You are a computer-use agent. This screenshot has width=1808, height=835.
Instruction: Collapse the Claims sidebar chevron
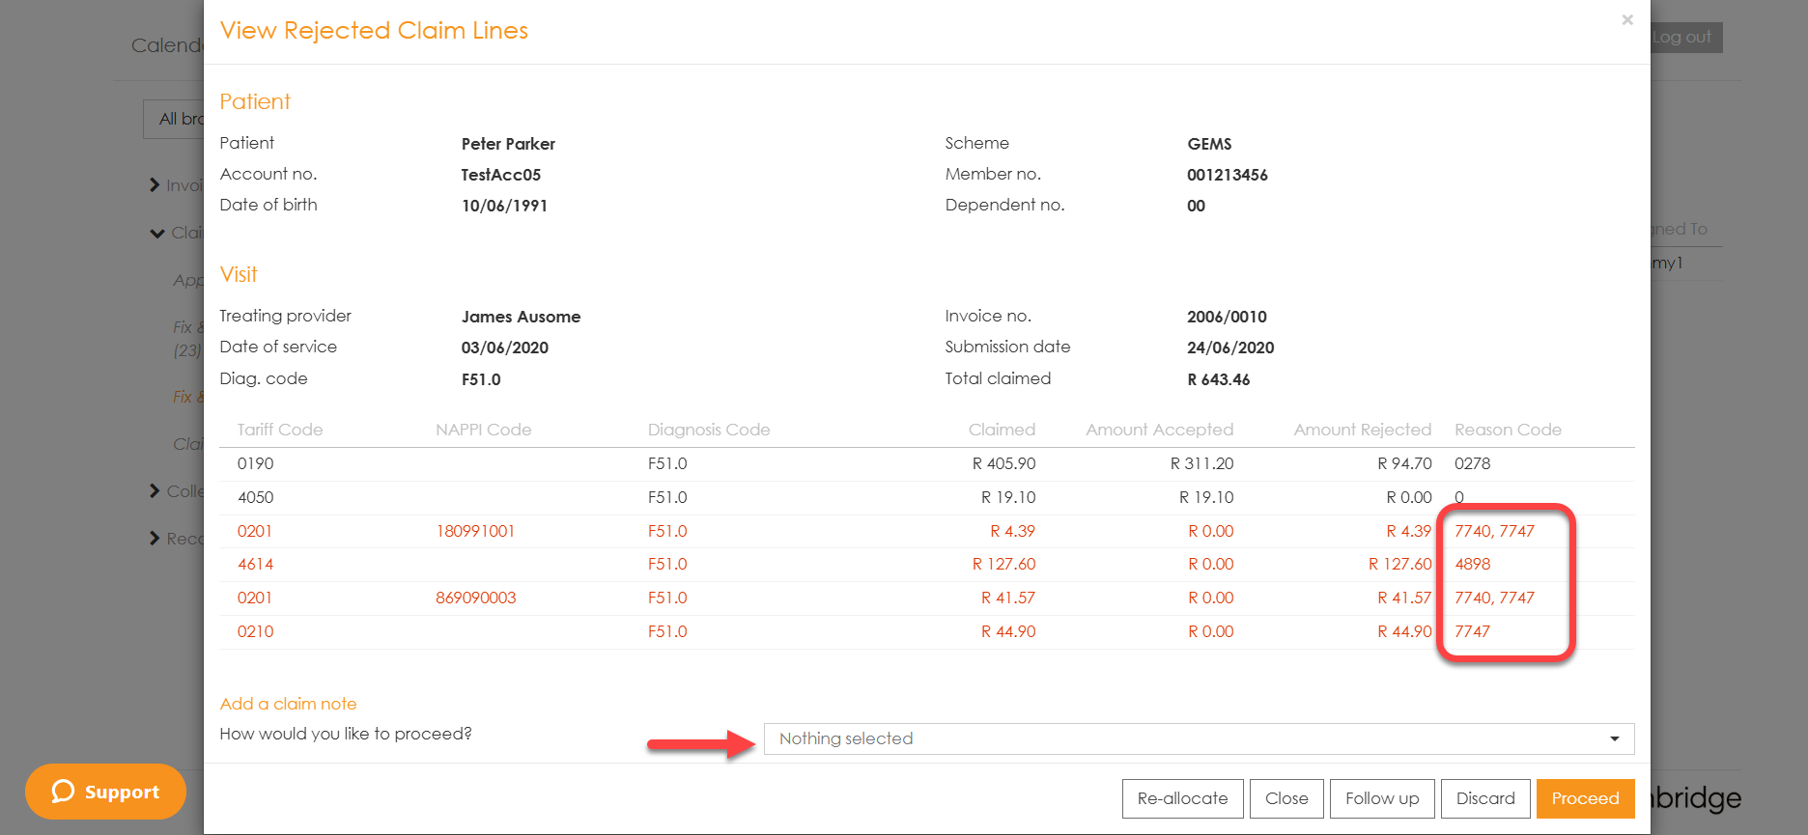(x=156, y=233)
